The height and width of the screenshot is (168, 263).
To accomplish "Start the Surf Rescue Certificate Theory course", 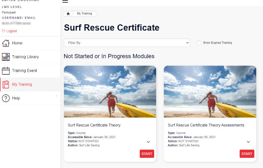I will [147, 154].
